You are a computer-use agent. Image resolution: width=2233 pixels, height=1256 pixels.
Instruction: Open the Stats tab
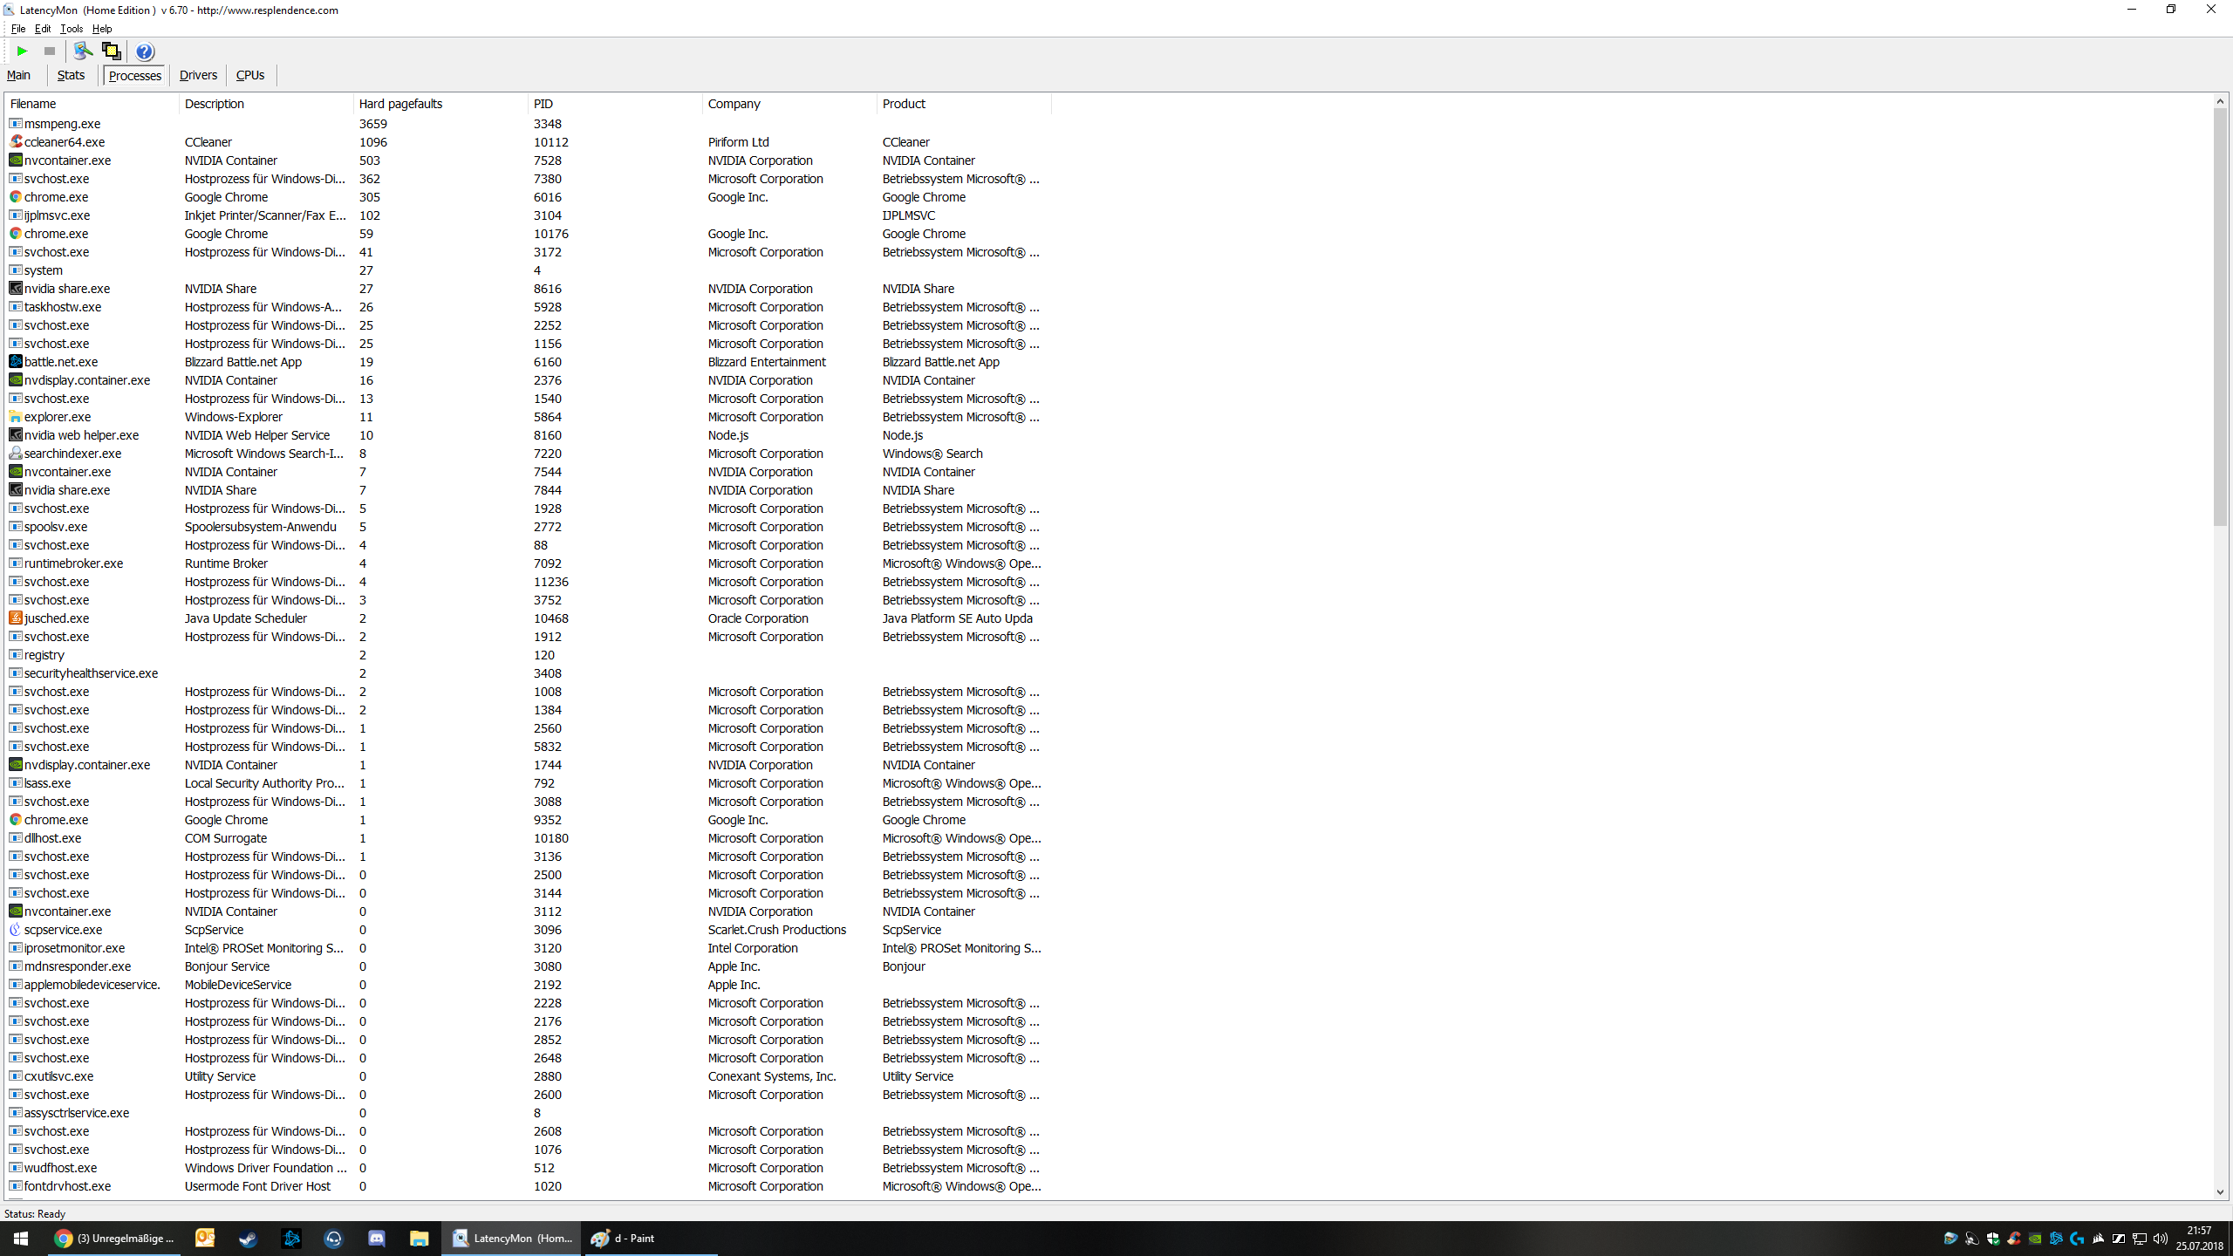(71, 75)
